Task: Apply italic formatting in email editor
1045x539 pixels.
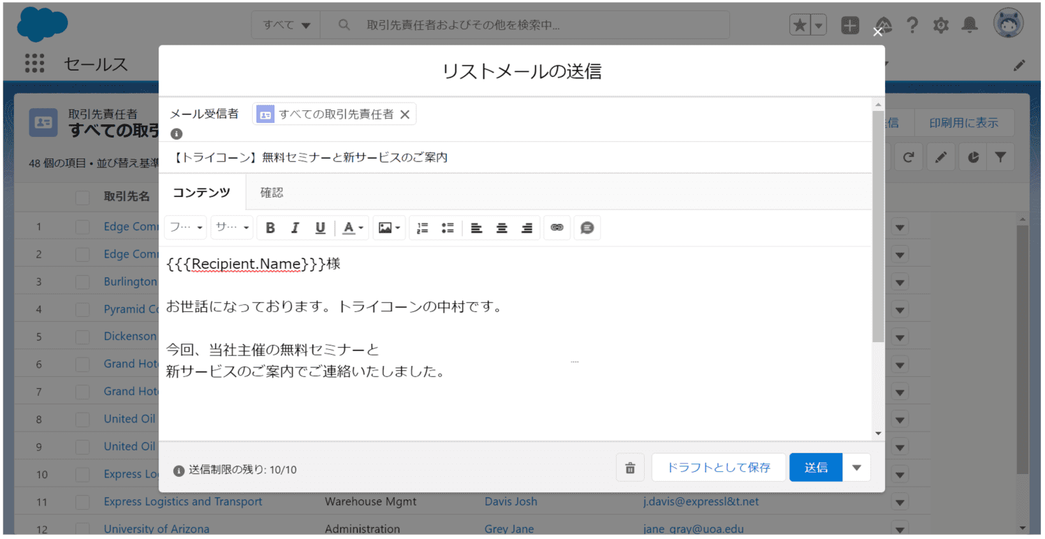Action: pos(295,228)
